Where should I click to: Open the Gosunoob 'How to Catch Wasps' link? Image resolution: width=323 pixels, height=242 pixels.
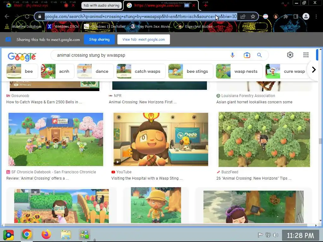tap(44, 102)
